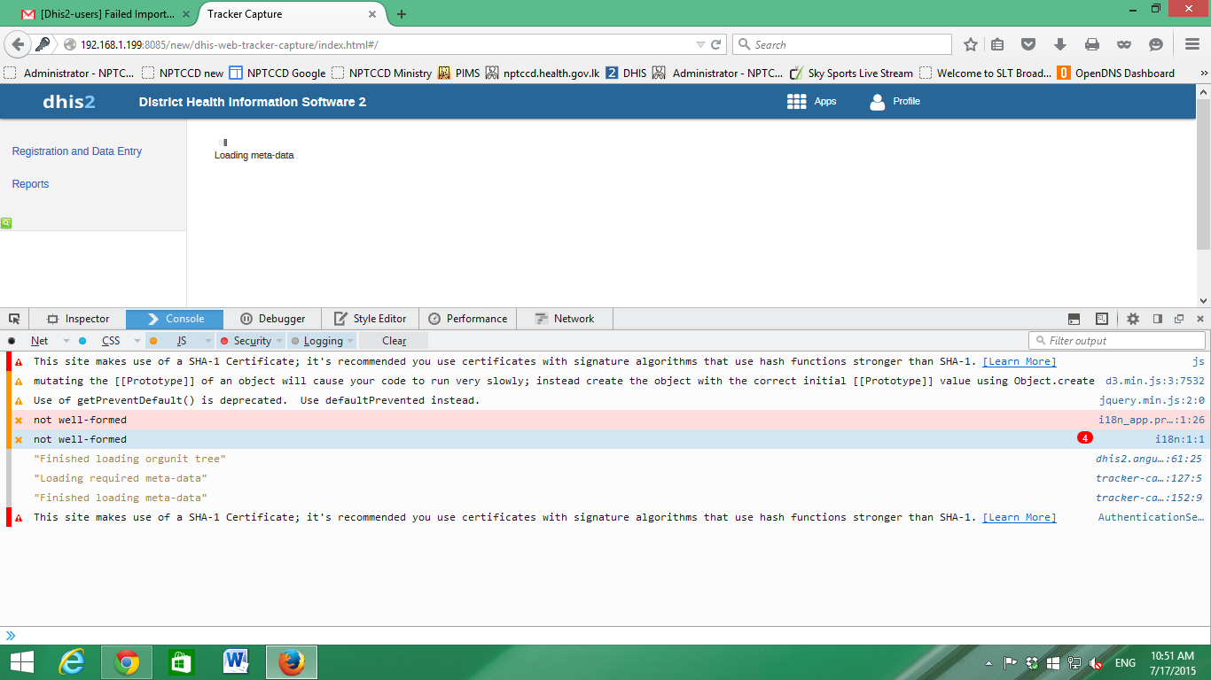Click the smiley face chat icon
The image size is (1211, 680).
(1156, 44)
